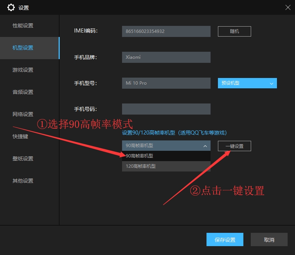Click the settings gear icon in title bar
This screenshot has height=255, width=295.
[11, 7]
